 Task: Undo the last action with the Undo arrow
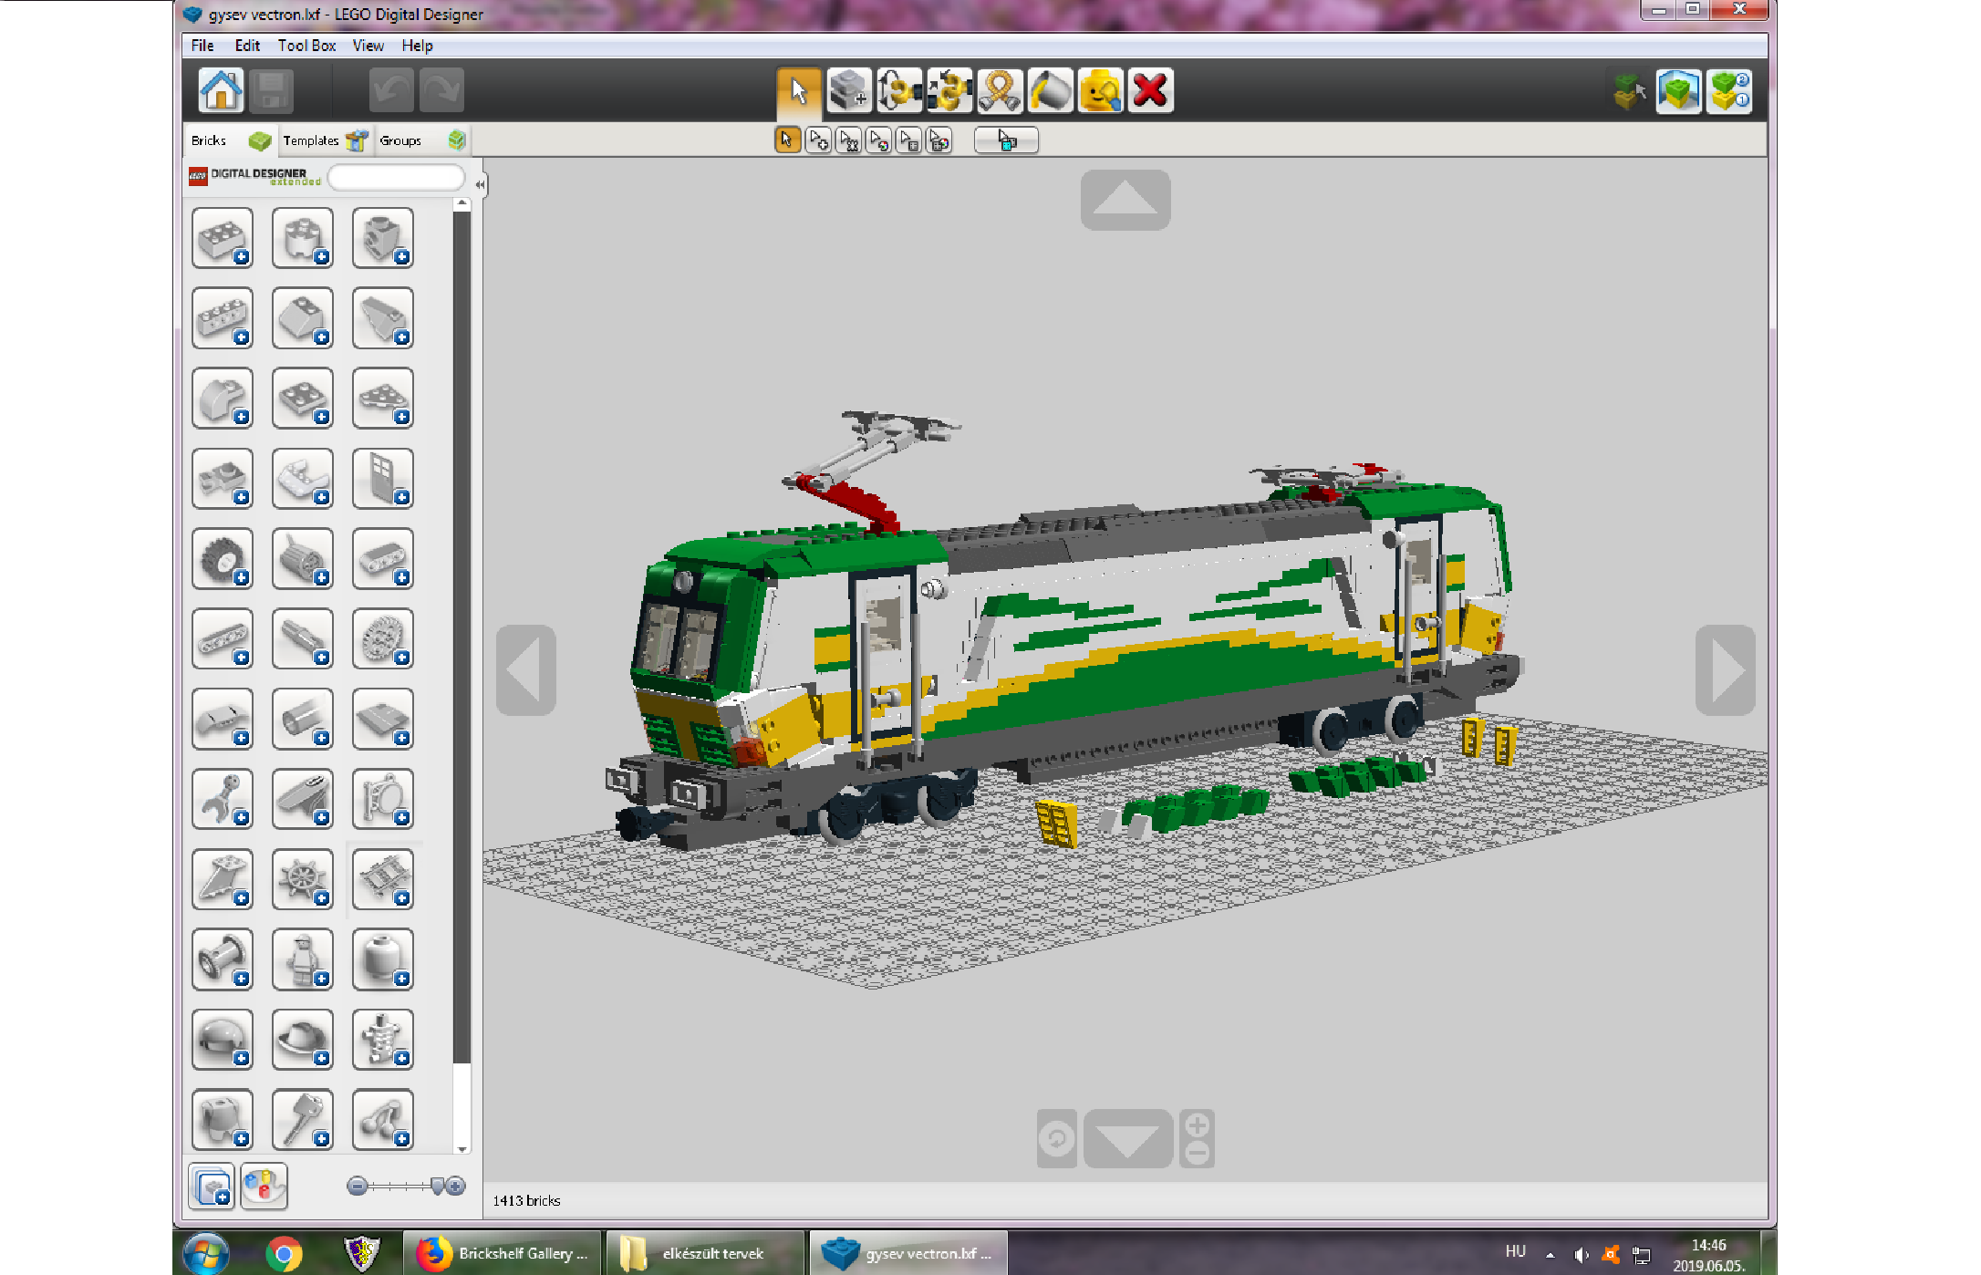pyautogui.click(x=391, y=91)
